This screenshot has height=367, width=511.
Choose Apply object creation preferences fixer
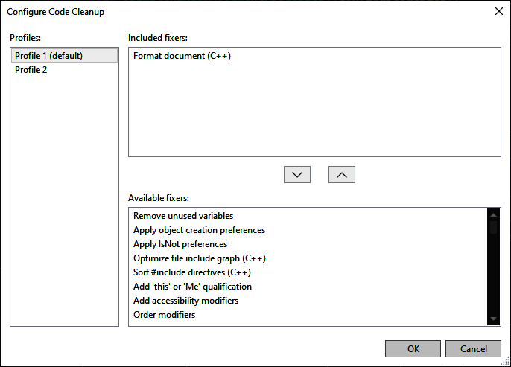click(199, 230)
